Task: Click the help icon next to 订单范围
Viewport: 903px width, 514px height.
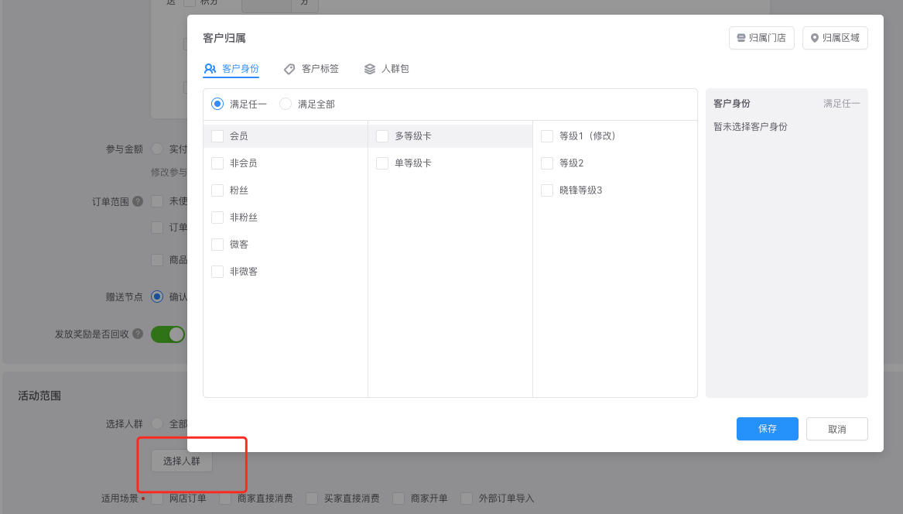Action: click(x=138, y=202)
